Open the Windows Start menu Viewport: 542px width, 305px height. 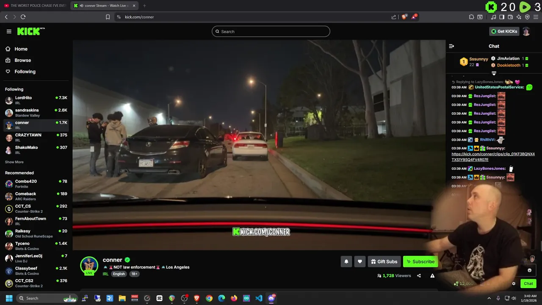coord(9,298)
